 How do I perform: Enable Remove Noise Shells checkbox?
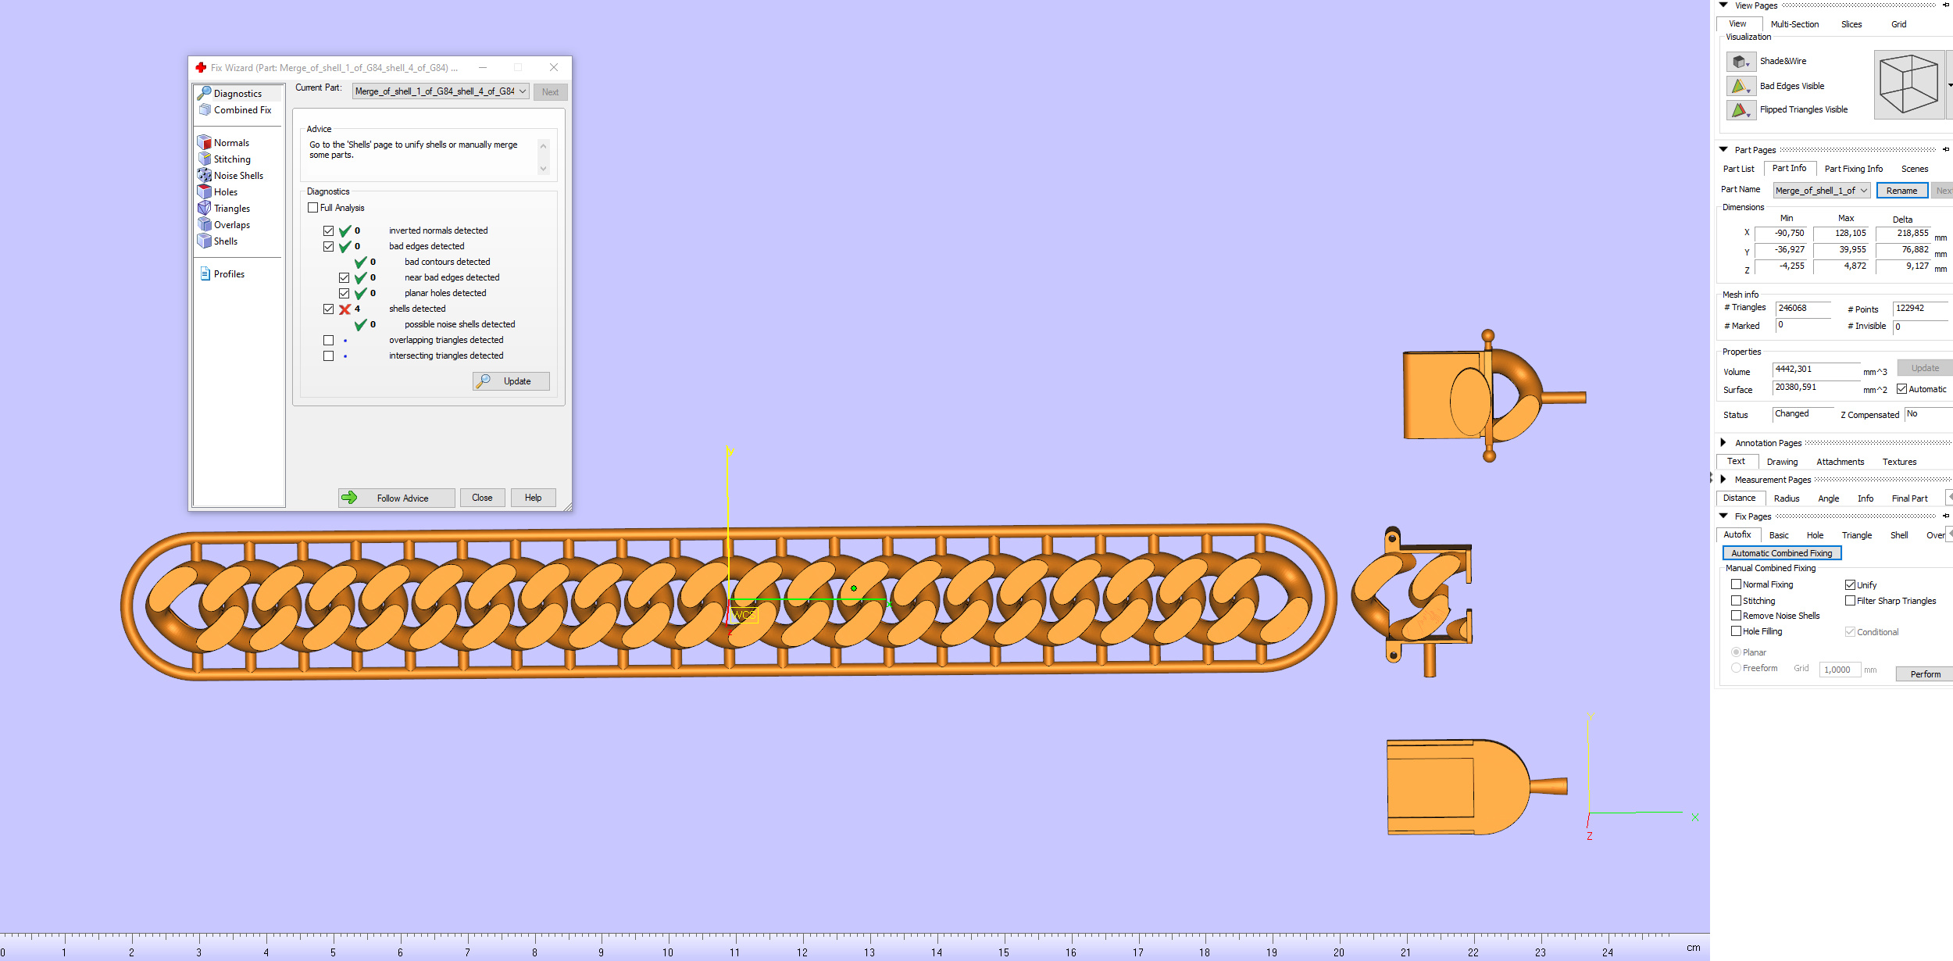tap(1736, 616)
